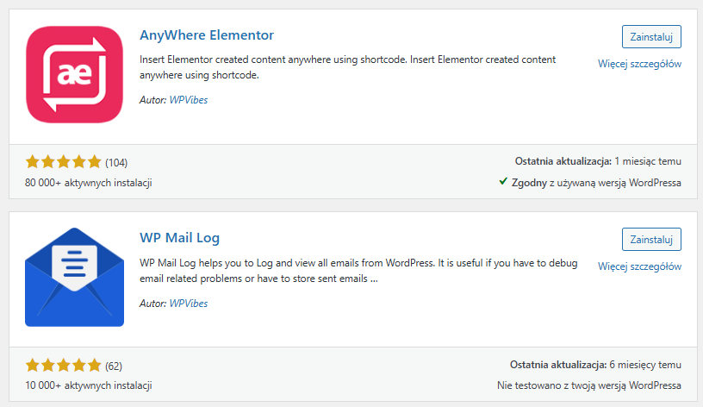Click the (62) ratings count
The image size is (703, 407).
pyautogui.click(x=114, y=365)
